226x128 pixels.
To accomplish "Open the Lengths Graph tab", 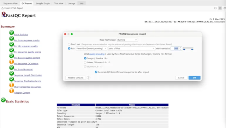I will click(43, 3).
